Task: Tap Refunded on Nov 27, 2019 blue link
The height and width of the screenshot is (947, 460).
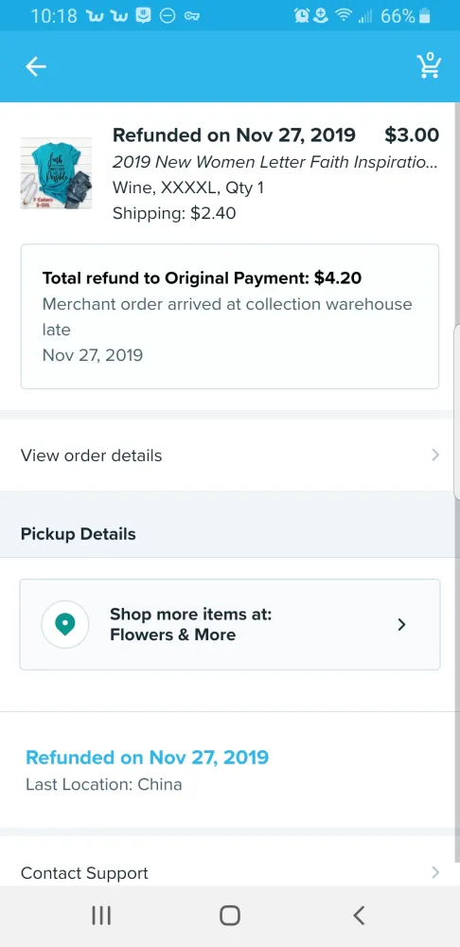Action: pos(148,757)
